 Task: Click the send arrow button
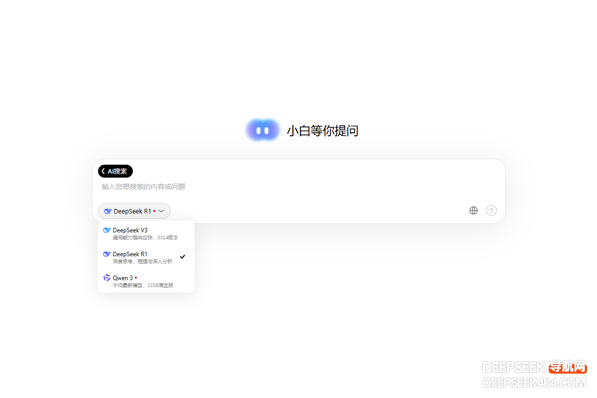(x=492, y=210)
